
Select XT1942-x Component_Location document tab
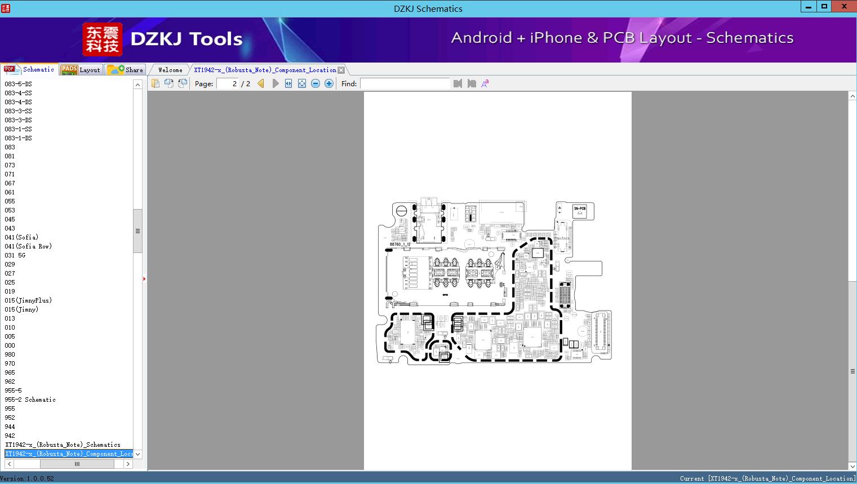click(x=265, y=70)
